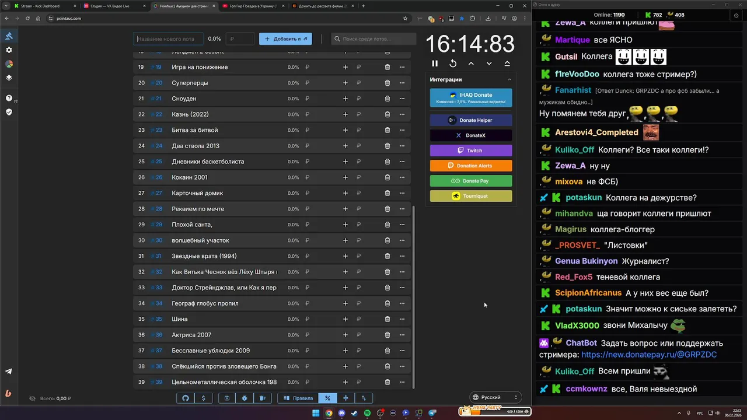This screenshot has height=420, width=747.
Task: Open the new.donatepay.ru link in chat
Action: 649,355
